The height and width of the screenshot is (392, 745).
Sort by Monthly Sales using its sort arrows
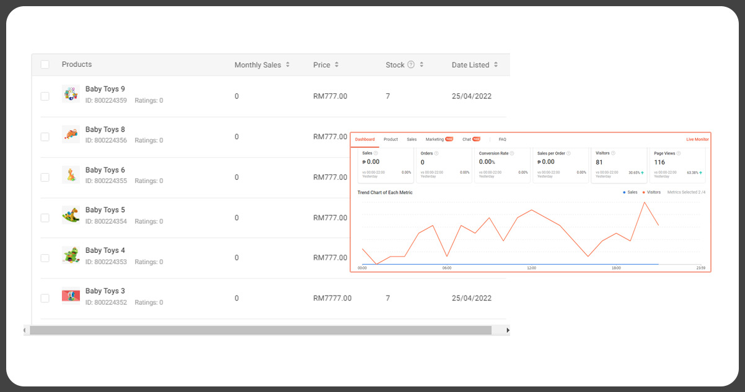click(288, 64)
